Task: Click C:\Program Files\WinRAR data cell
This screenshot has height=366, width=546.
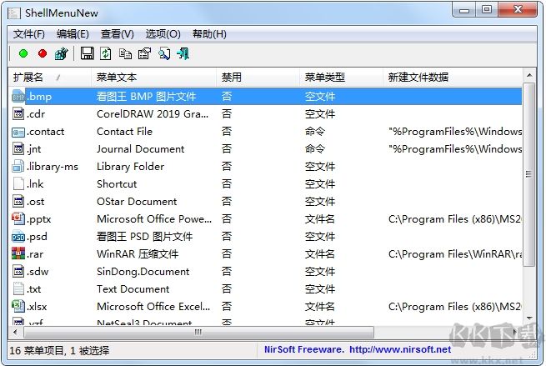Action: click(455, 254)
